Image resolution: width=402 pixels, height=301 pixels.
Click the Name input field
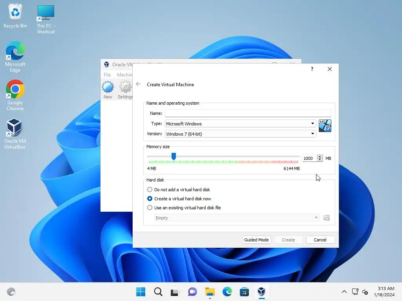[248, 113]
